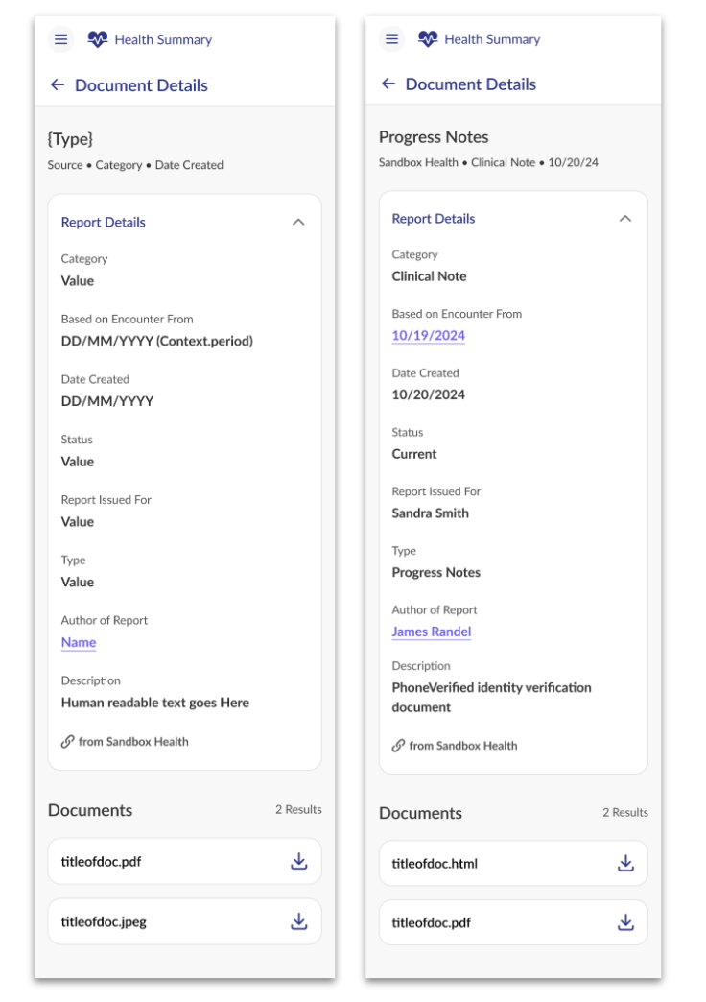Click the Progress Notes page heading

tap(434, 136)
